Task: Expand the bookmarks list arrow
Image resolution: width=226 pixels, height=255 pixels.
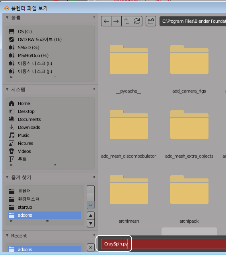Action: point(12,221)
